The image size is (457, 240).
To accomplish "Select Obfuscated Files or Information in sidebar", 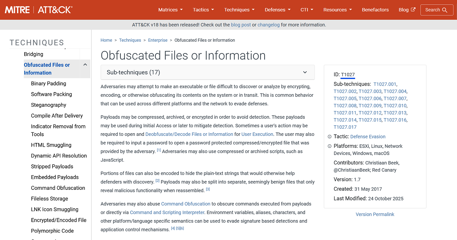I will 47,69.
